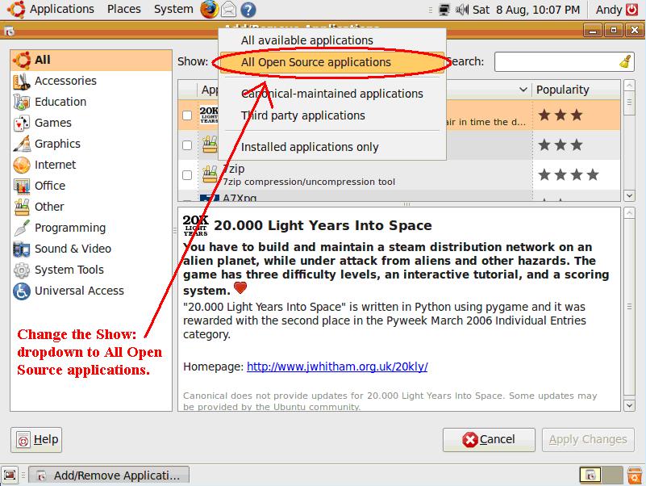Choose Third party applications
The height and width of the screenshot is (486, 646).
(332, 115)
